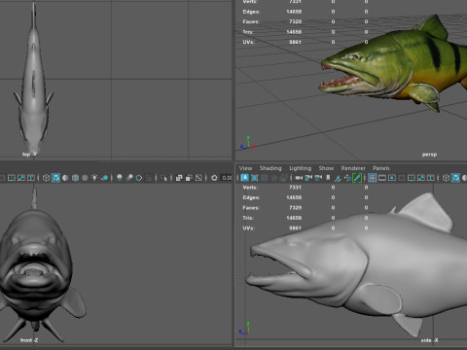The image size is (467, 350).
Task: Open the Shading menu in side panel
Action: (x=270, y=168)
